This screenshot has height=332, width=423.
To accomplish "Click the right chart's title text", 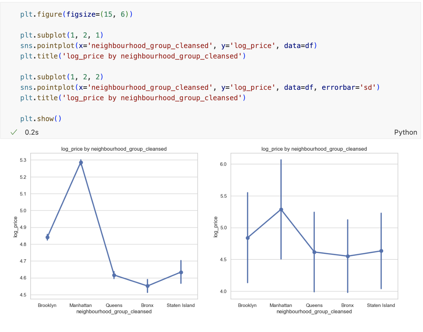I will (314, 149).
